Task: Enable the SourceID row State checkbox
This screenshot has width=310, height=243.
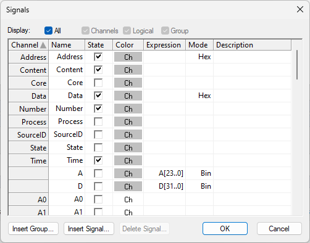Action: pos(98,134)
